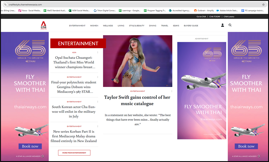Click the Taylor Swift article photo
The image size is (269, 162).
tap(138, 61)
